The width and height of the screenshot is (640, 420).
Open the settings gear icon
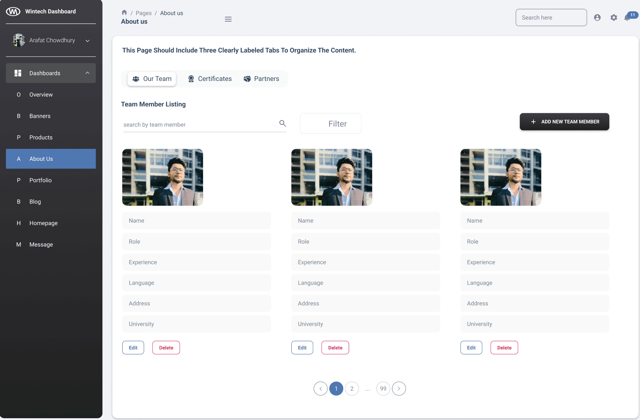[614, 17]
